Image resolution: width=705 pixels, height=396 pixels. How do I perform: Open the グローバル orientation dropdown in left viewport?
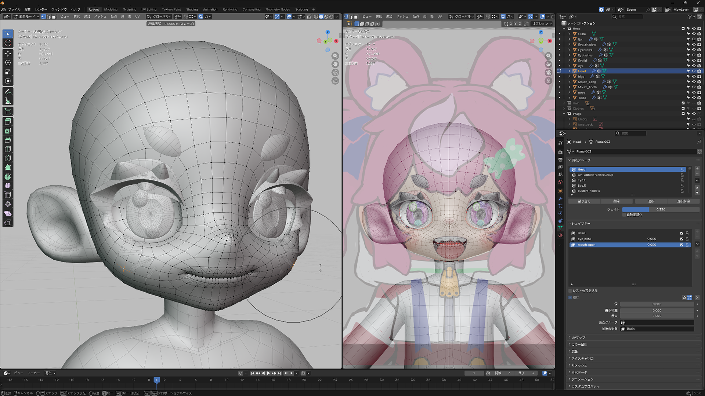(x=159, y=16)
